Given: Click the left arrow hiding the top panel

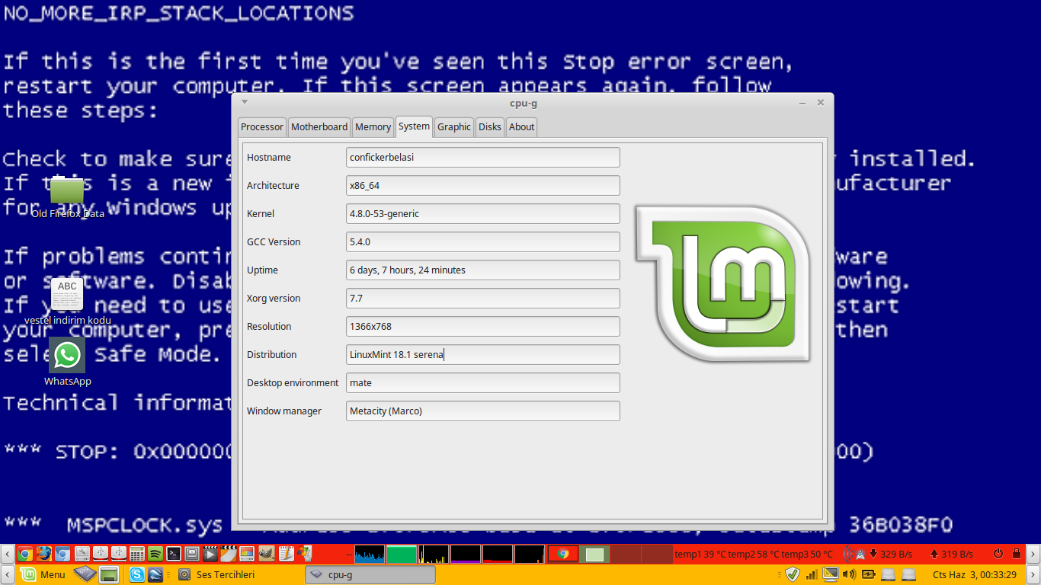Looking at the screenshot, I should coord(7,554).
